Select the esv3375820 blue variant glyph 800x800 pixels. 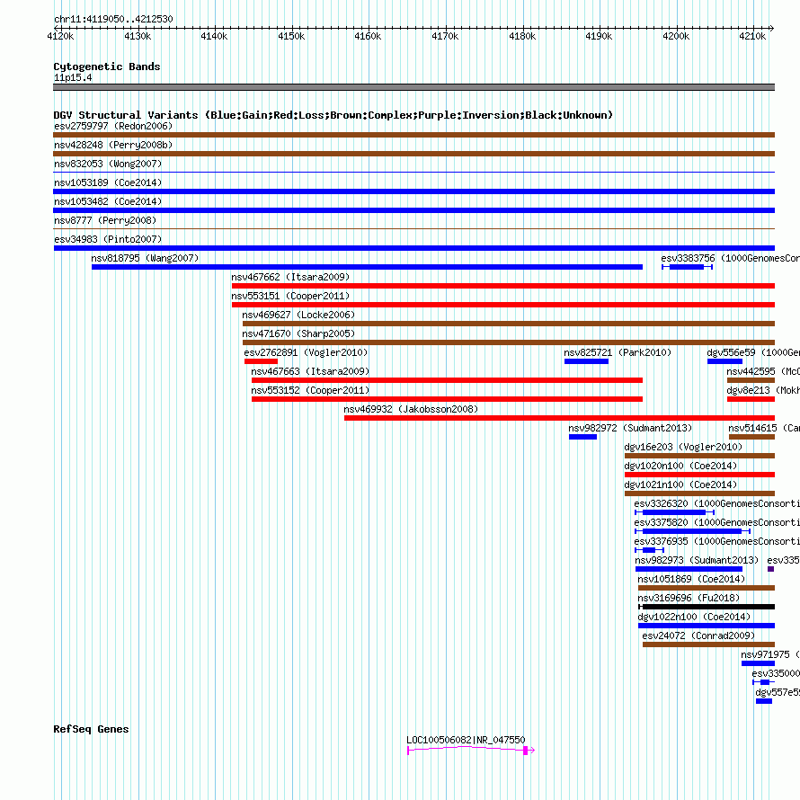[x=692, y=531]
